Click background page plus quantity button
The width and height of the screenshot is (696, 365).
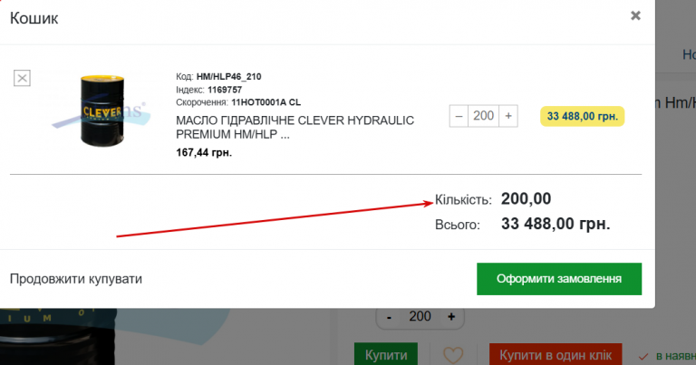451,317
